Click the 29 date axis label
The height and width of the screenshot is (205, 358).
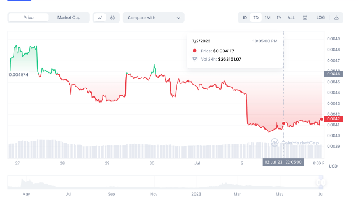tap(107, 163)
